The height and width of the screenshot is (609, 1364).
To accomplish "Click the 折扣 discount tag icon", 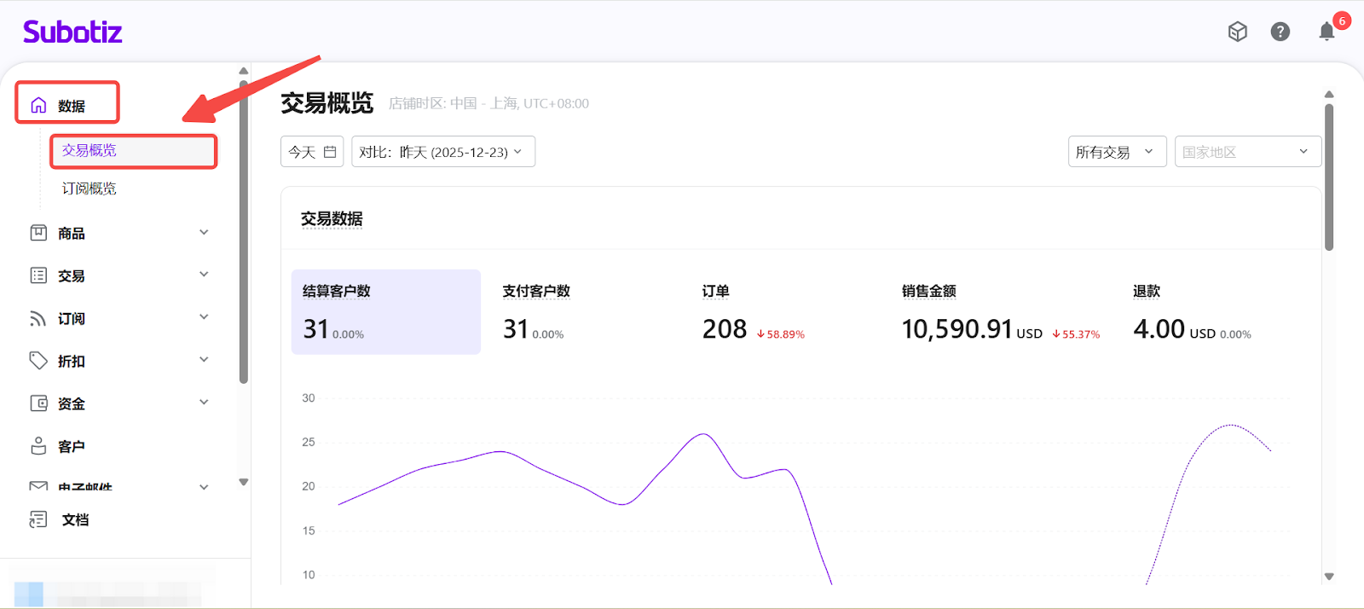I will 38,361.
